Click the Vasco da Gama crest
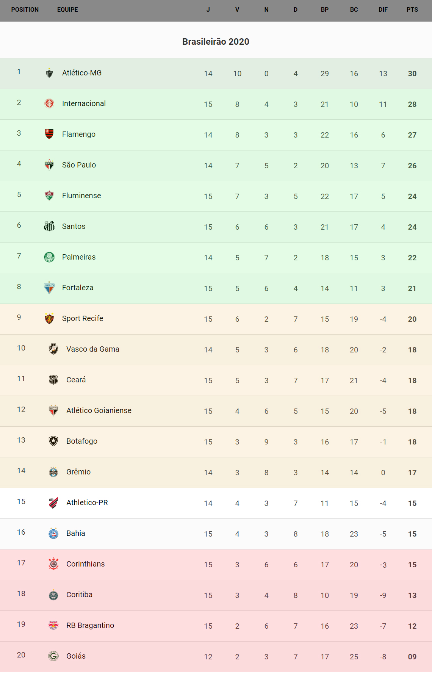Image resolution: width=432 pixels, height=673 pixels. 53,349
